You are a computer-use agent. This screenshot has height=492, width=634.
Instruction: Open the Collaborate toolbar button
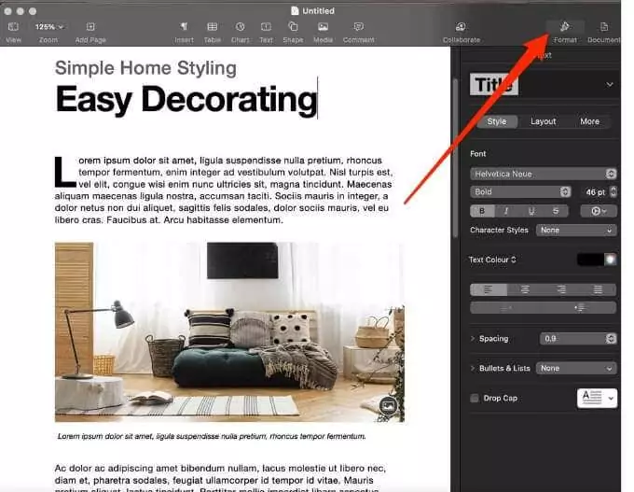pos(461,32)
